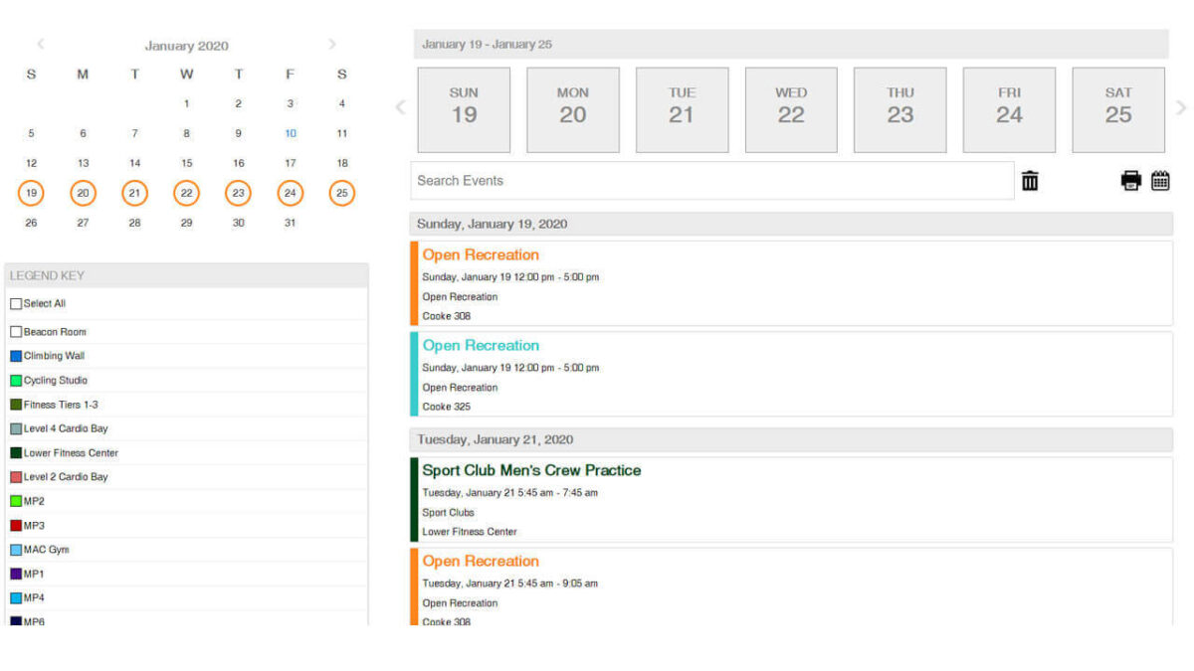Navigate to previous week with left chevron
Screen dimensions: 1194x671
click(400, 107)
